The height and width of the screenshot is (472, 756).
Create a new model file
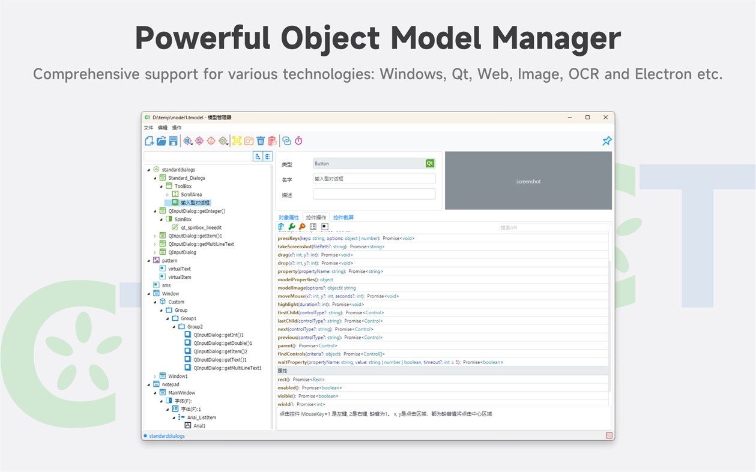pyautogui.click(x=150, y=141)
